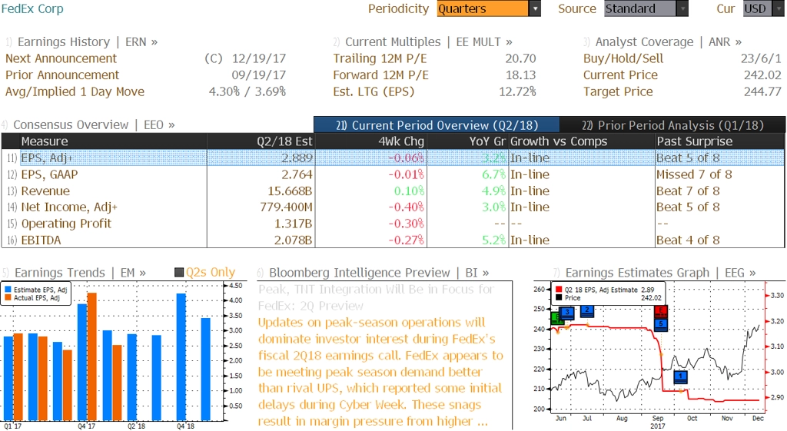
Task: Open Bloomberg Intelligence Preview BI link
Action: 379,273
